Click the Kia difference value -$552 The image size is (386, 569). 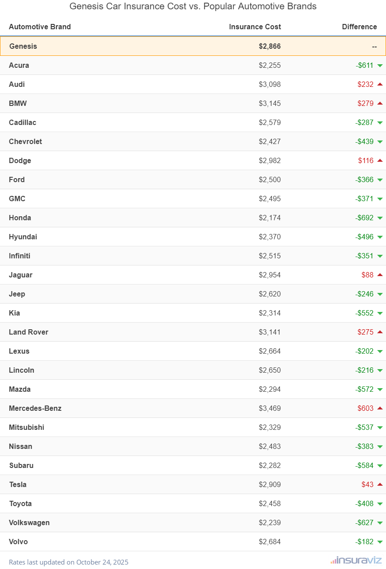click(364, 313)
